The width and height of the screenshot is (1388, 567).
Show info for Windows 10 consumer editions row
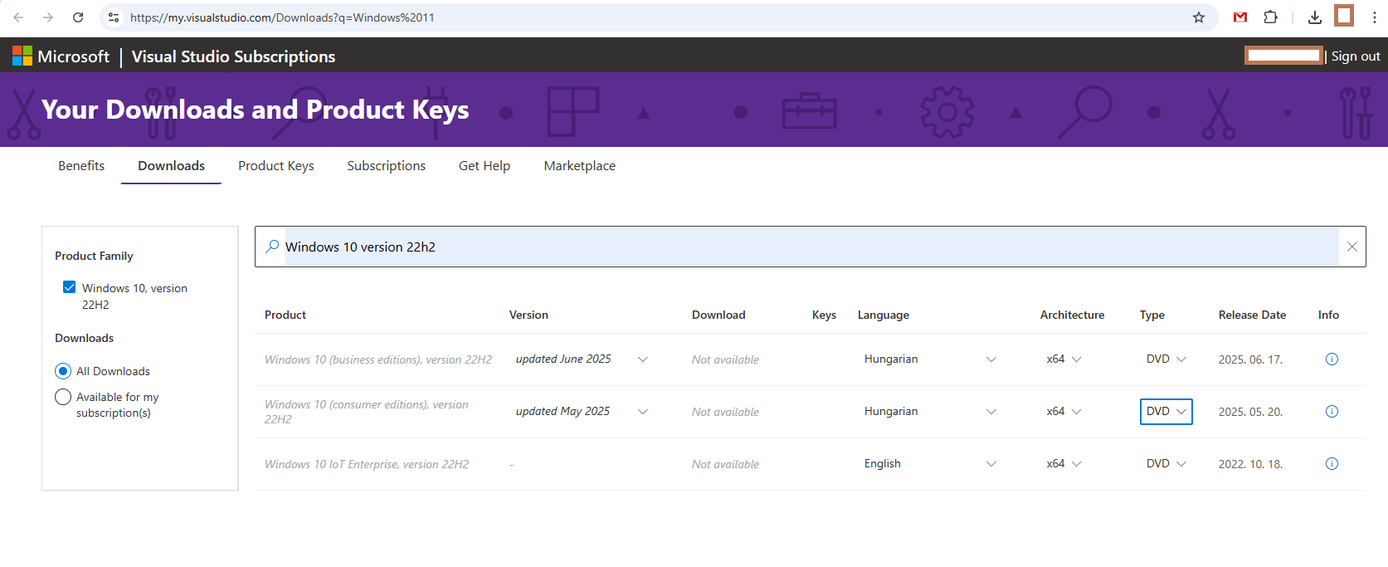(1332, 412)
